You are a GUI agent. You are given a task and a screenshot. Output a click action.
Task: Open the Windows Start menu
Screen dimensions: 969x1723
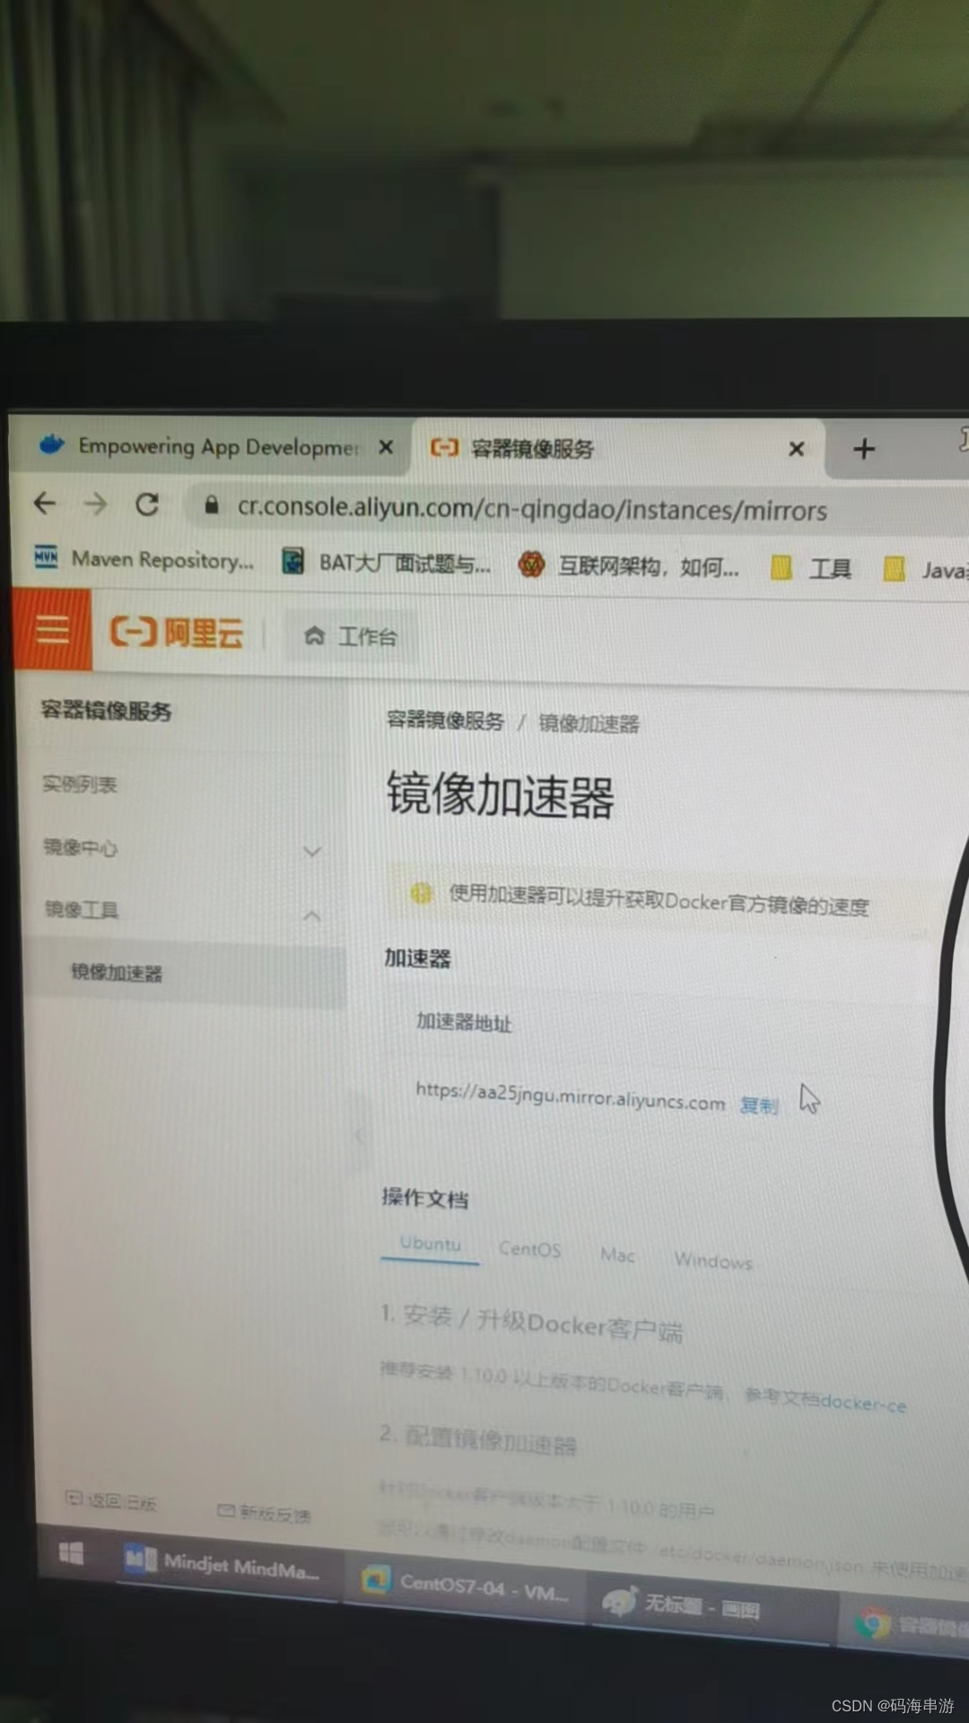tap(71, 1552)
